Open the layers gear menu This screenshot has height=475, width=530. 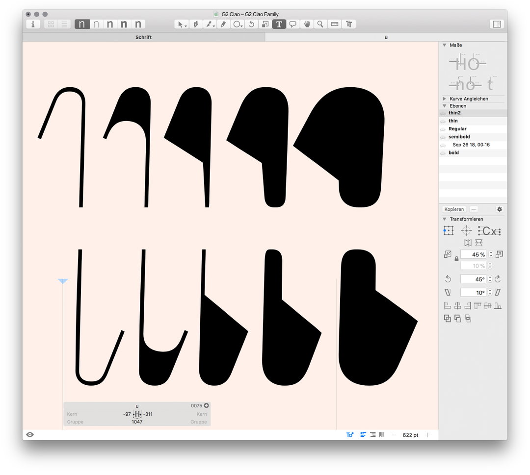coord(500,209)
